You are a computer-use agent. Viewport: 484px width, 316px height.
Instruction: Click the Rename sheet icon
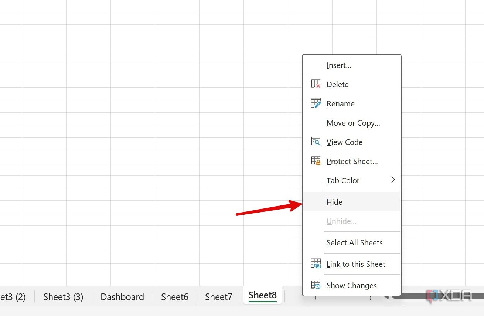(x=316, y=103)
